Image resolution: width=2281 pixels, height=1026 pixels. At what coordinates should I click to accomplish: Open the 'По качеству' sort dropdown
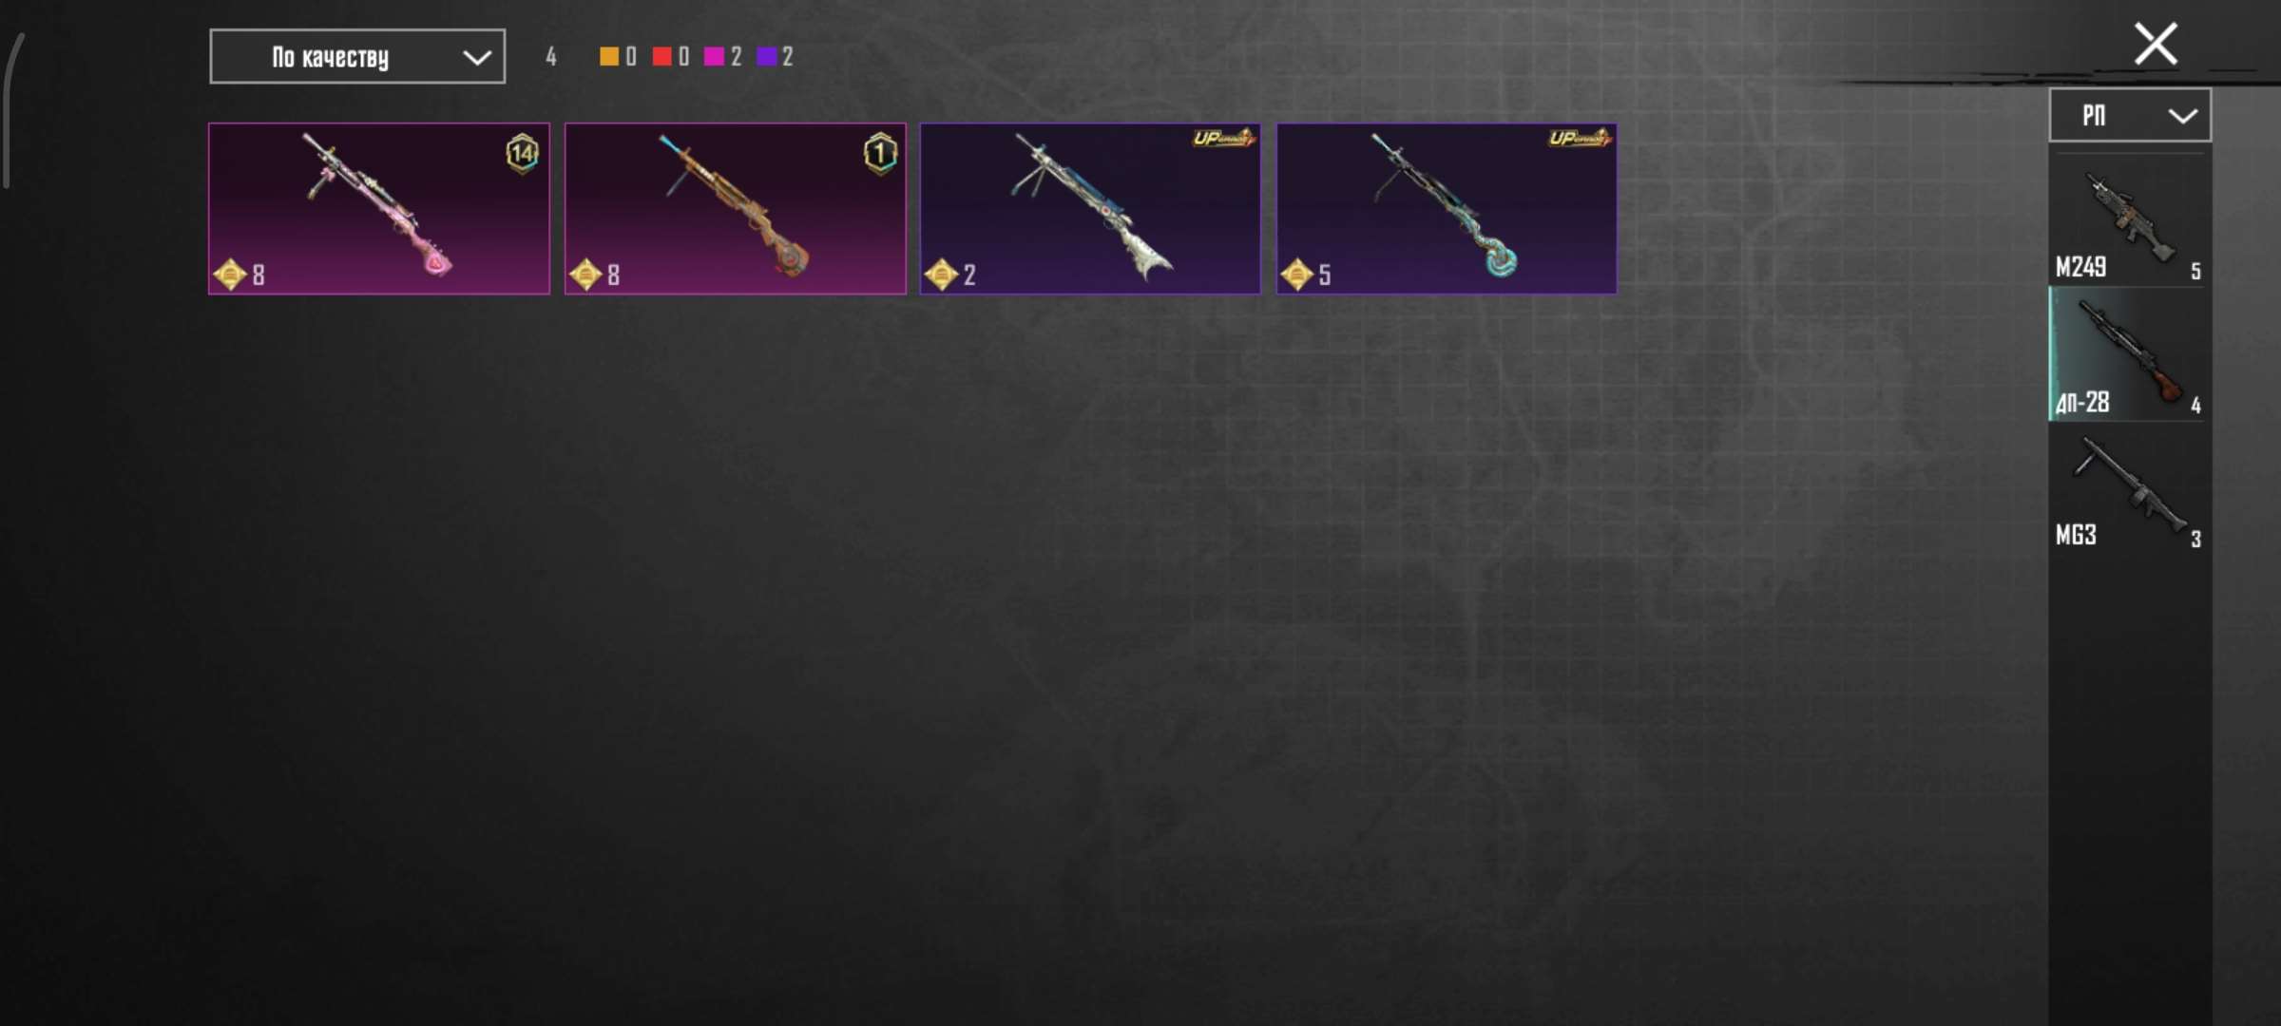(x=357, y=57)
